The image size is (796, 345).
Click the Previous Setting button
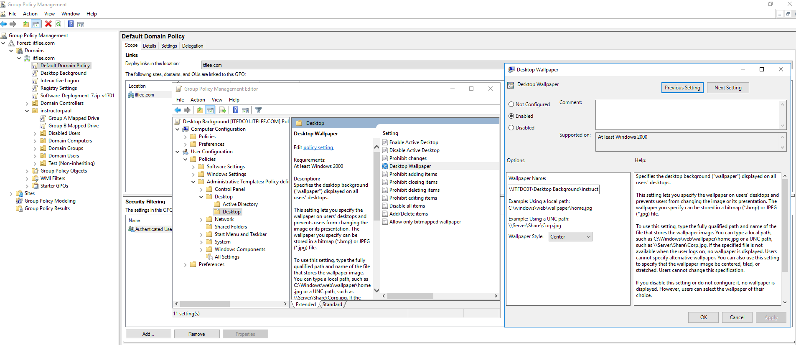[682, 88]
